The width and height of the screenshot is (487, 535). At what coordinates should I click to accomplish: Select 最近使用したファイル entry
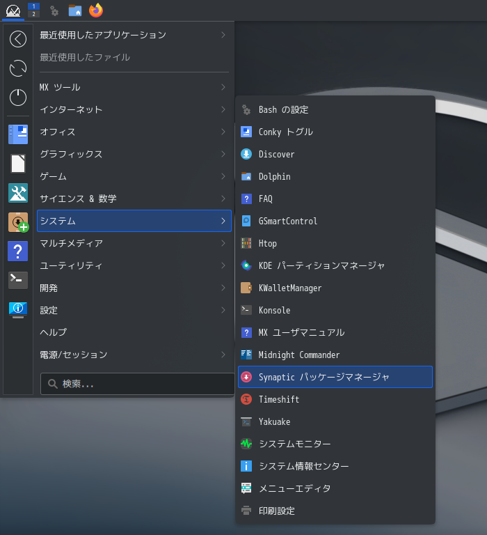(x=134, y=57)
